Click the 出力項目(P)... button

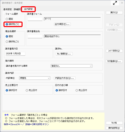[x=62, y=24]
